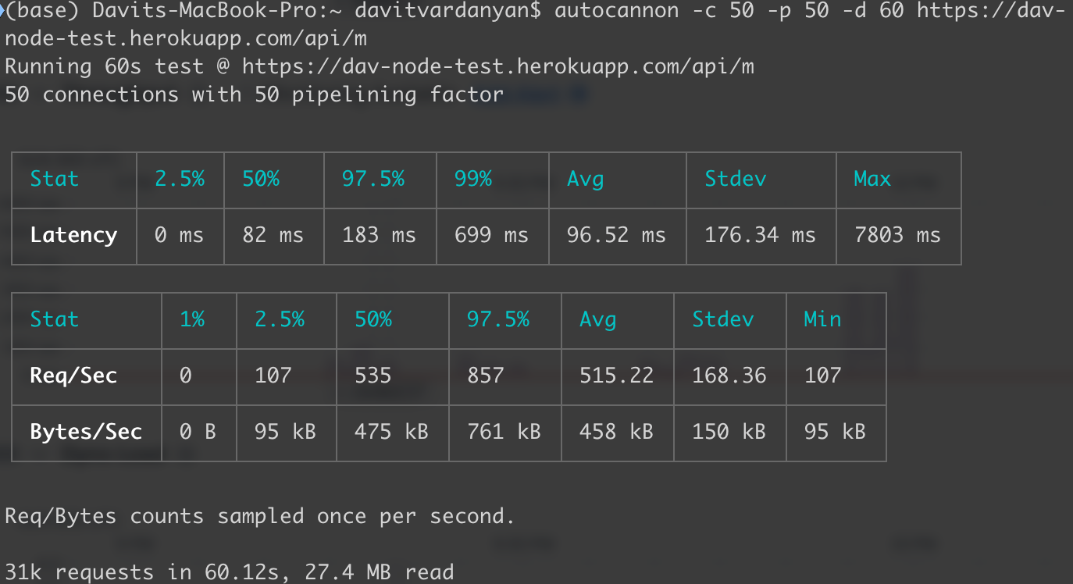Click the Min column header

pyautogui.click(x=822, y=319)
